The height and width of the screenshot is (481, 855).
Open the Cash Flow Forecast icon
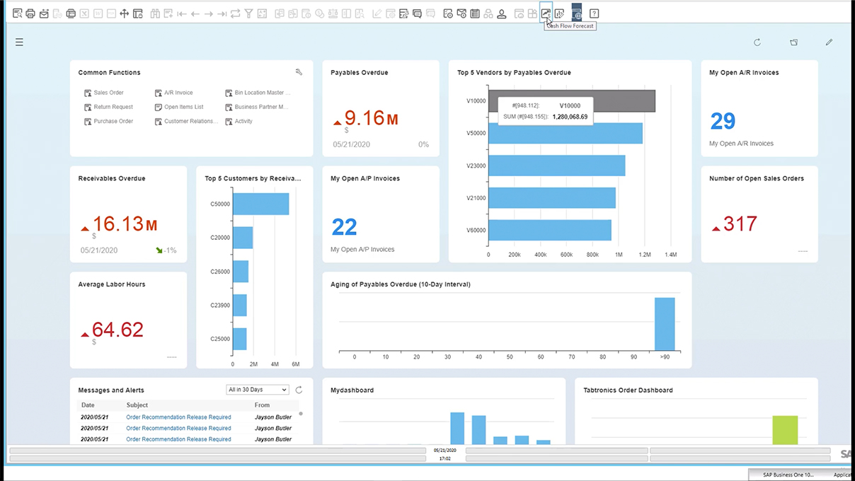pos(546,13)
